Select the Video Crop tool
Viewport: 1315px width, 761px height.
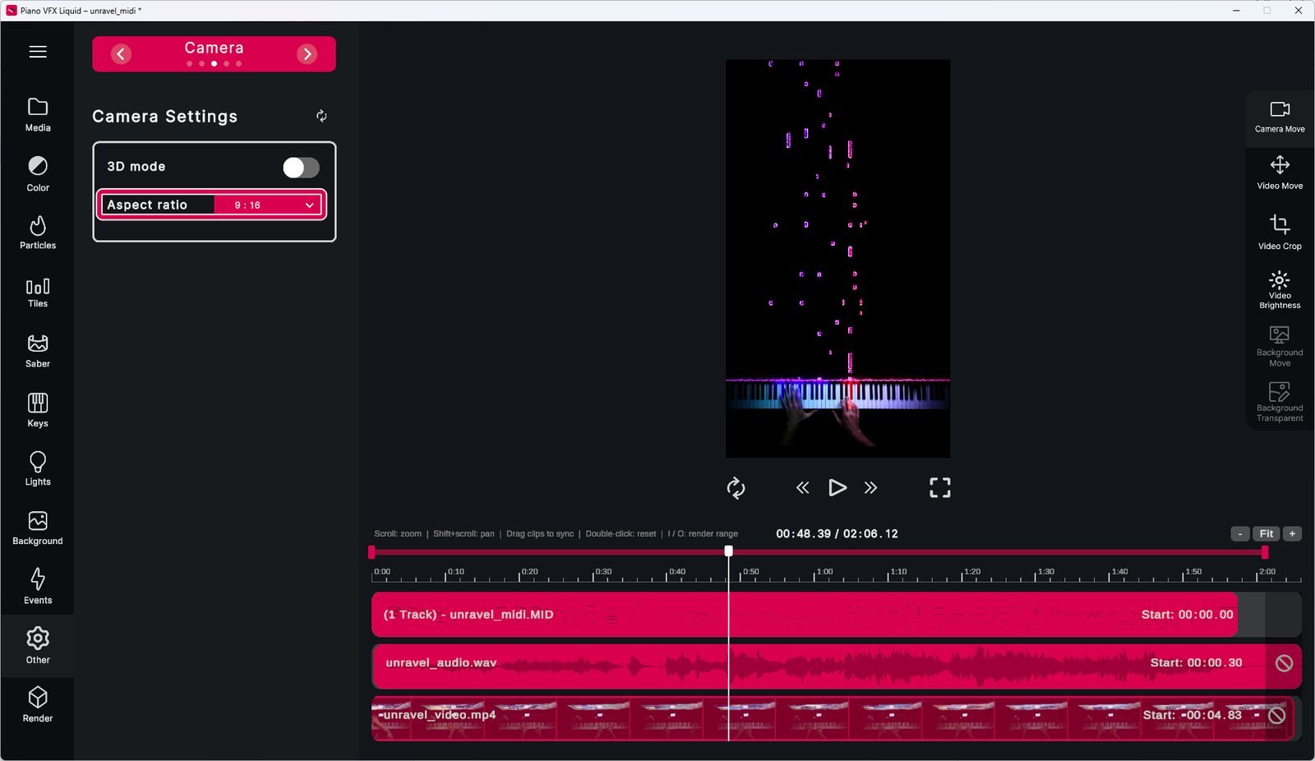point(1280,233)
